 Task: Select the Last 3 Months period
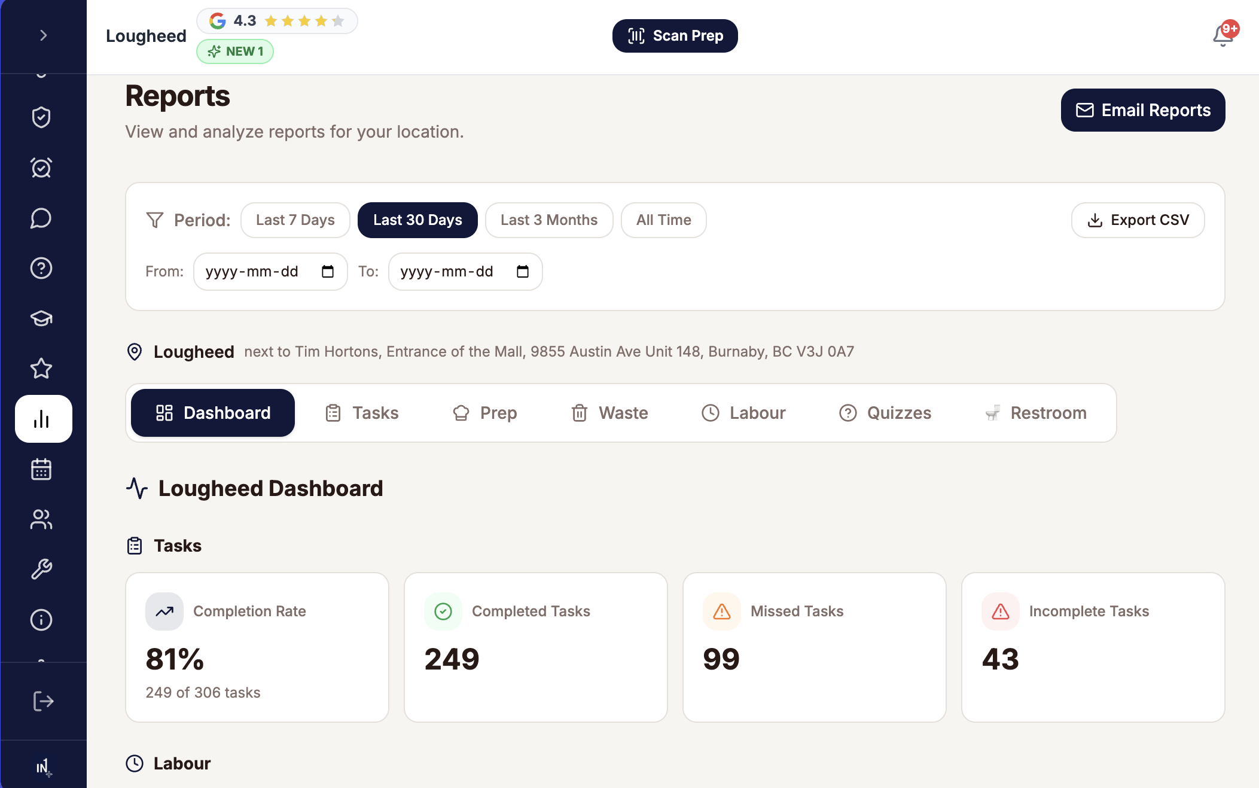pos(549,220)
